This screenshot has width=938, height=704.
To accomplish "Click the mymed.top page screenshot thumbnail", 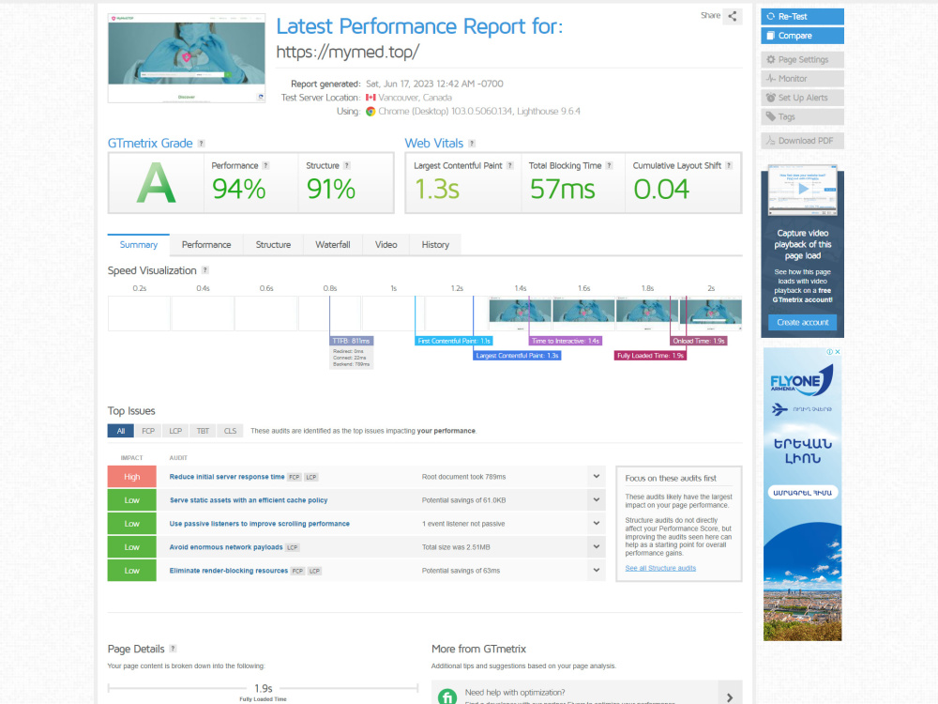I will 187,58.
